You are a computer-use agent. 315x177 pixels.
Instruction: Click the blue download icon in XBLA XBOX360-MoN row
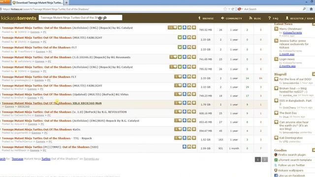coord(185,103)
